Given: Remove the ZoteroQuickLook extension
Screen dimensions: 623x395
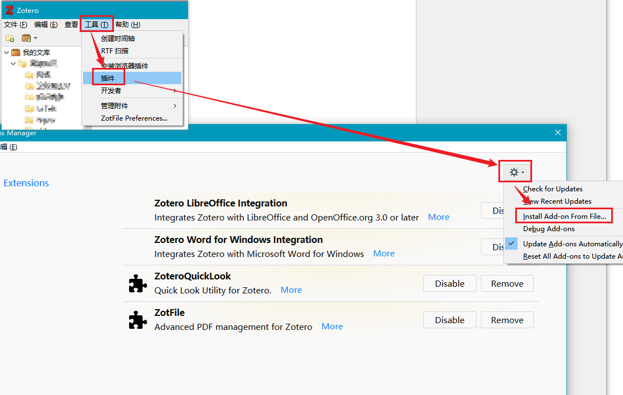Looking at the screenshot, I should click(x=507, y=283).
